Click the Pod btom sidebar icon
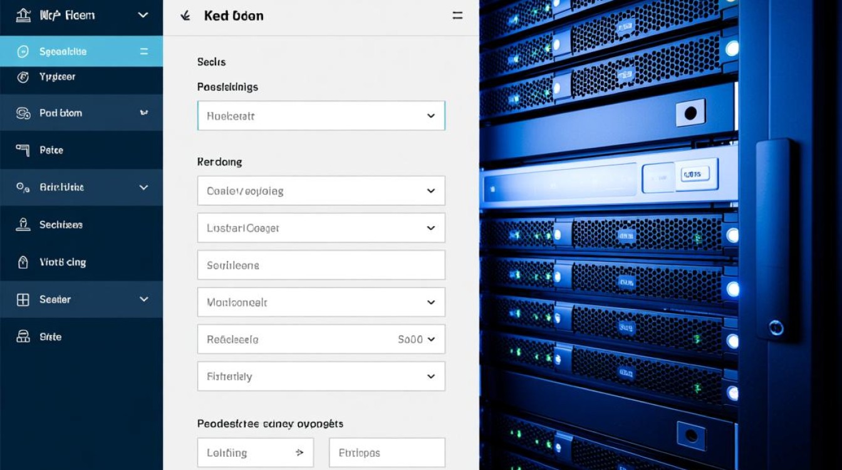This screenshot has width=842, height=470. click(x=23, y=113)
